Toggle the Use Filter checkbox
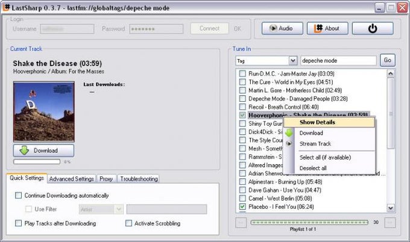 point(28,209)
